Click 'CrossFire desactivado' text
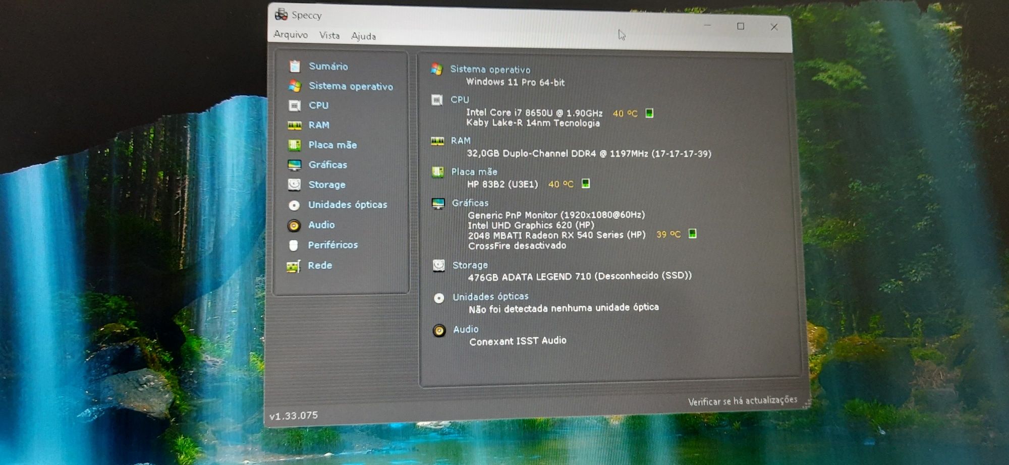The height and width of the screenshot is (465, 1009). [x=517, y=246]
